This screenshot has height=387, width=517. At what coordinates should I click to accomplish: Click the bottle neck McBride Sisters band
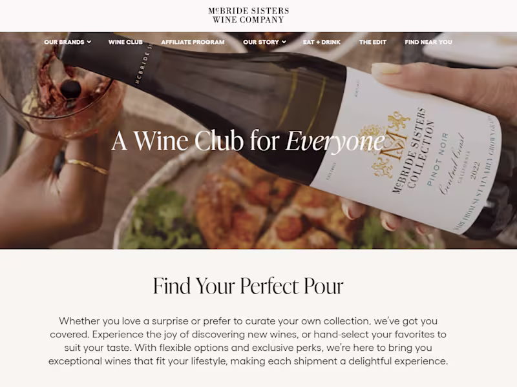pyautogui.click(x=143, y=64)
